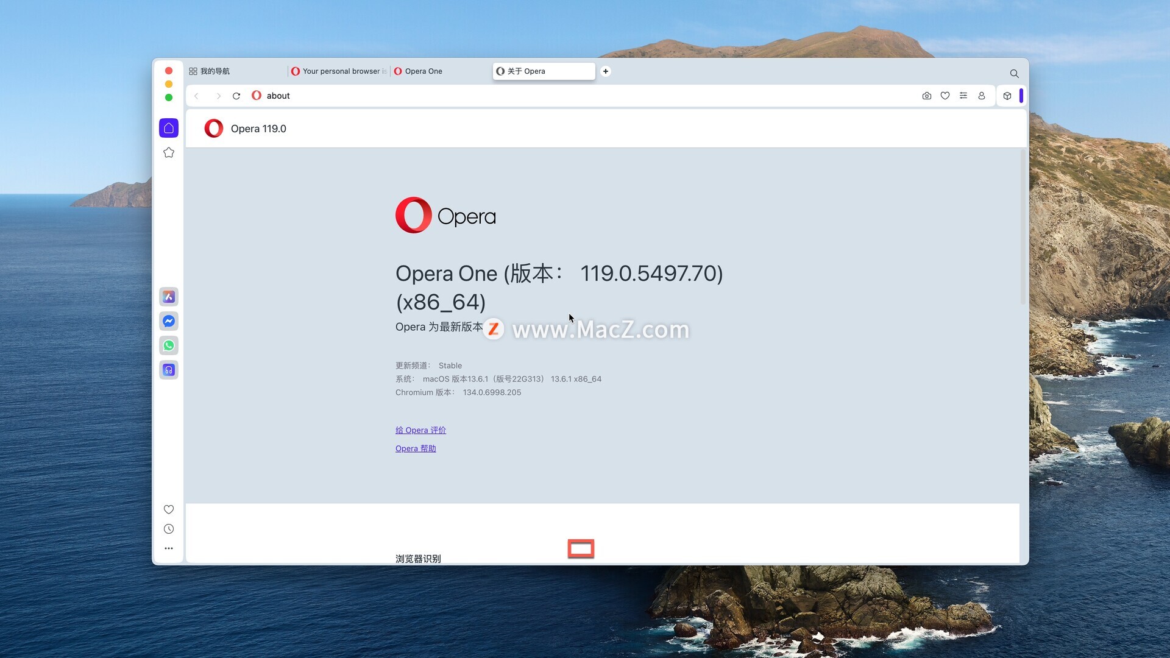Viewport: 1170px width, 658px height.
Task: Open a new tab with plus button
Action: pos(606,71)
